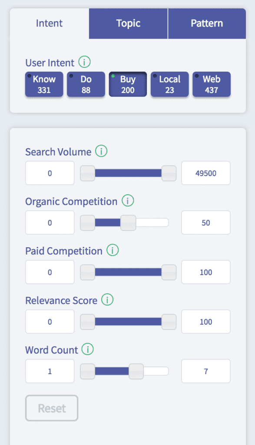The height and width of the screenshot is (445, 255).
Task: Click the Word Count minimum input field
Action: [50, 371]
